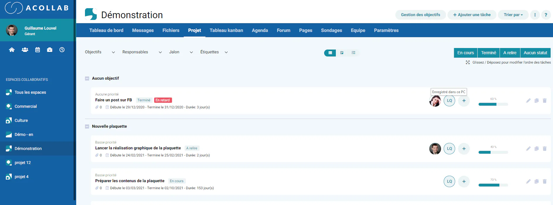The width and height of the screenshot is (553, 205).
Task: Delete the 'Préparer les contenus' task
Action: [x=545, y=181]
